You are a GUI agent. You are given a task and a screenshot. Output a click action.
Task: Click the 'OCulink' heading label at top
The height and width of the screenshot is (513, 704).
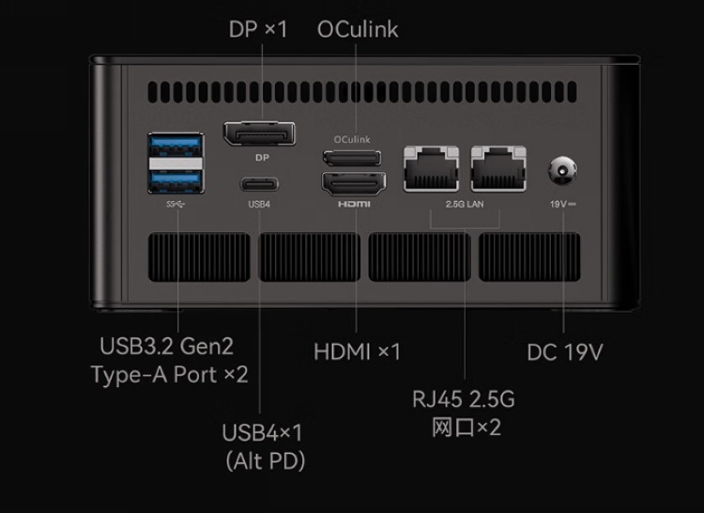358,29
